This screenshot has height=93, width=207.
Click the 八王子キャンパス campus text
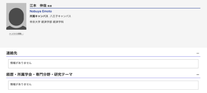61,16
